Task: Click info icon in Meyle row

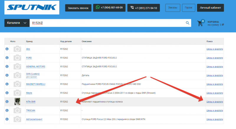Action: point(7,93)
